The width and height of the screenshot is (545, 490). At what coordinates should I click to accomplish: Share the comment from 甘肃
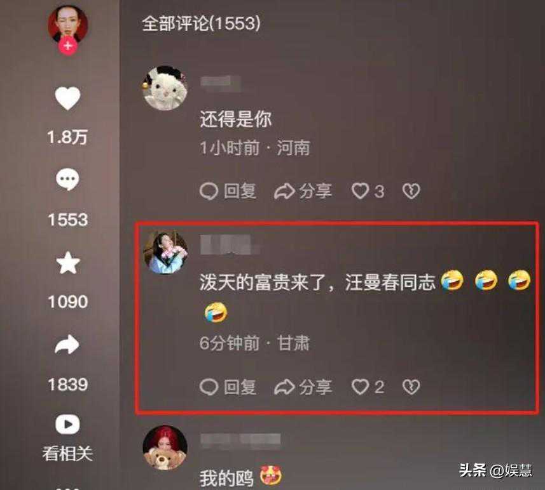coord(303,387)
